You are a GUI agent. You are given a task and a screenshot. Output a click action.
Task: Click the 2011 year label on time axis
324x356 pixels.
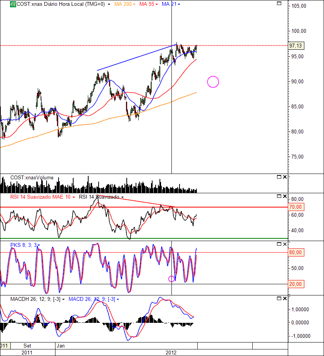[27, 353]
